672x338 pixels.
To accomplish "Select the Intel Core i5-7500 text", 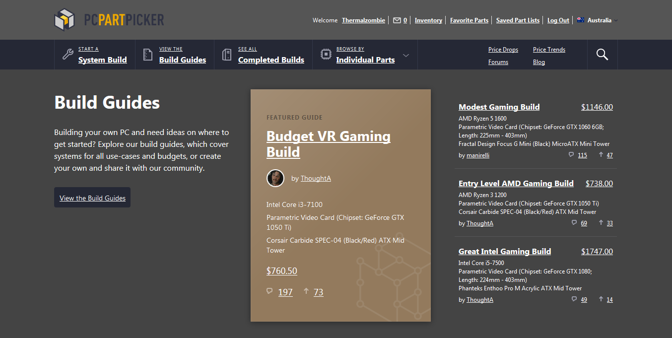I will [x=481, y=263].
